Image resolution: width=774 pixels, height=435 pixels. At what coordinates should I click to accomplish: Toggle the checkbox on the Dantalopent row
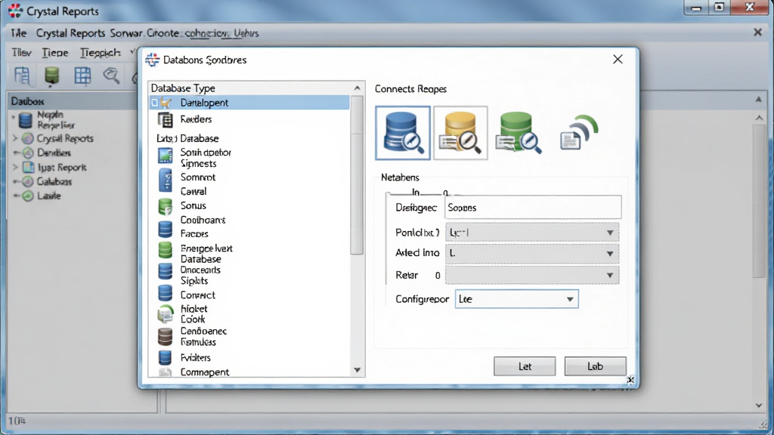tap(155, 103)
